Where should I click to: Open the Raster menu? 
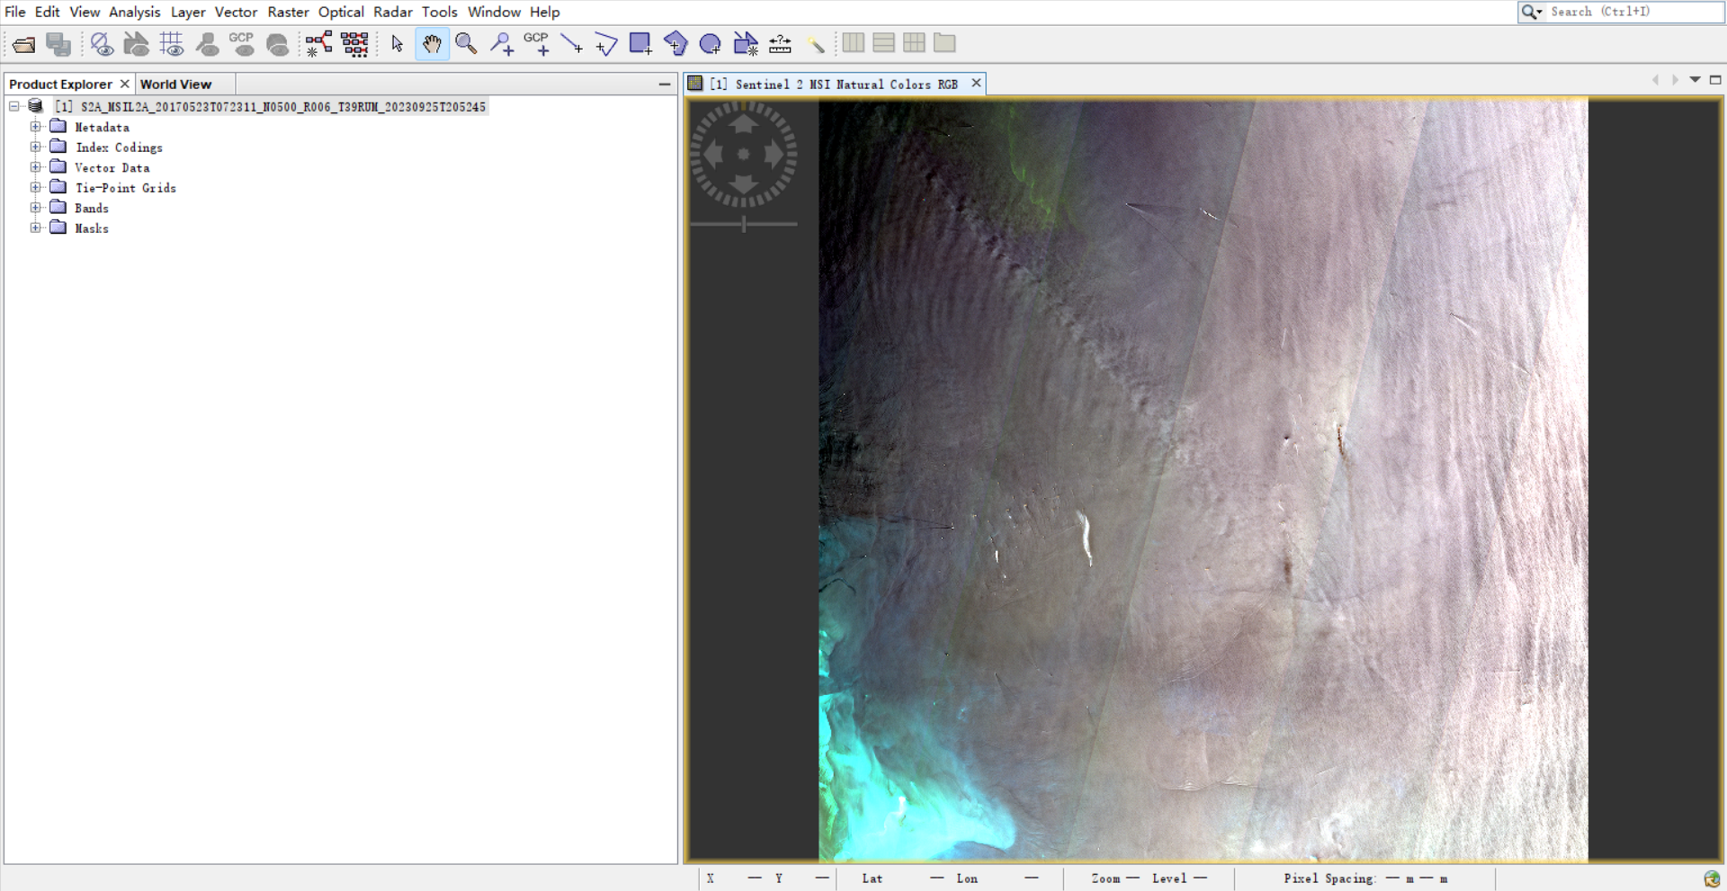tap(288, 12)
